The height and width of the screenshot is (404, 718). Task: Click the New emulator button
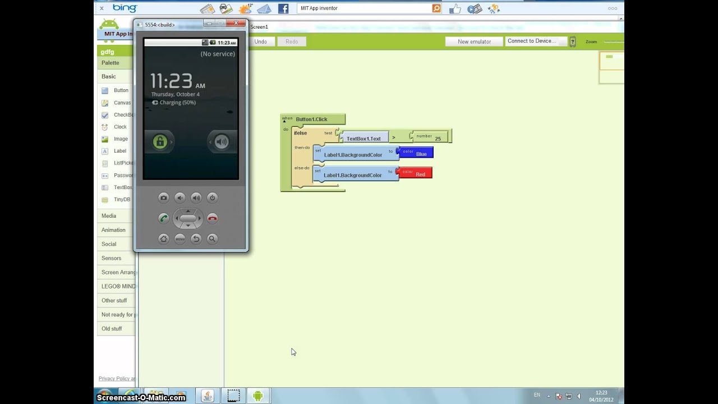474,42
